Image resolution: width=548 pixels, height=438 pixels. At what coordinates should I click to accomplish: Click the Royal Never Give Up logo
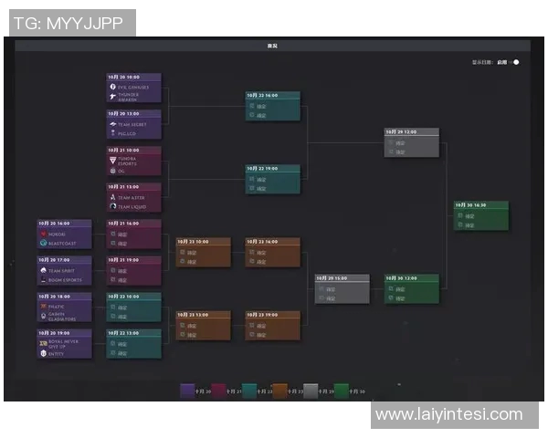pos(43,344)
